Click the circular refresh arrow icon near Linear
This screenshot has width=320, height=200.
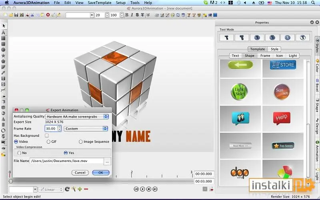[x=67, y=189]
